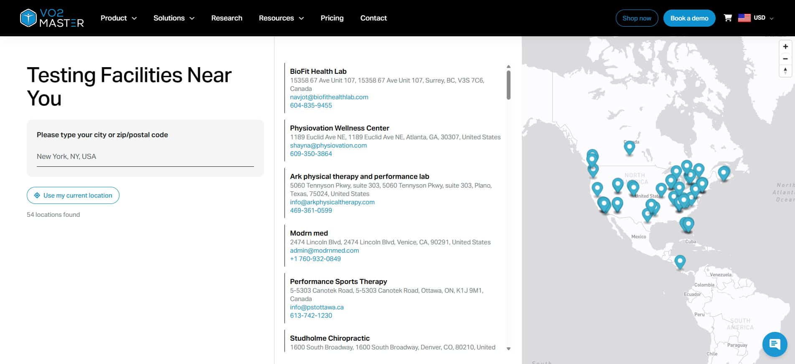Click the US flag currency icon

tap(744, 18)
